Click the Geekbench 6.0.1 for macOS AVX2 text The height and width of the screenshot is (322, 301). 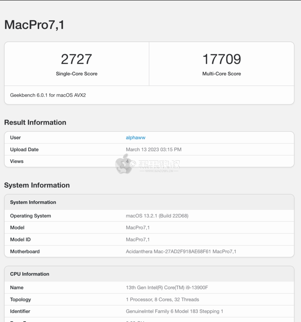pyautogui.click(x=48, y=95)
